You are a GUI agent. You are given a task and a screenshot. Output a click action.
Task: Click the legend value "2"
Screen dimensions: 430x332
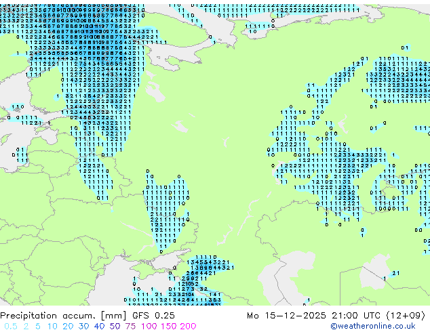[x=26, y=327]
